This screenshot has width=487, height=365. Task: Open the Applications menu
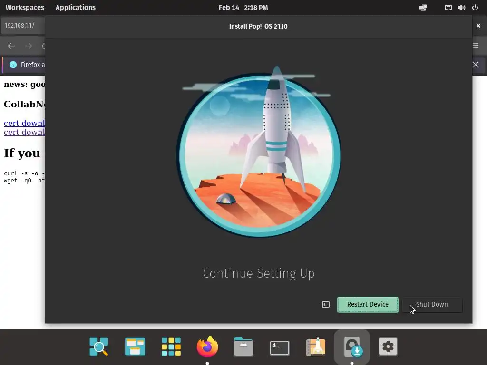click(x=76, y=8)
